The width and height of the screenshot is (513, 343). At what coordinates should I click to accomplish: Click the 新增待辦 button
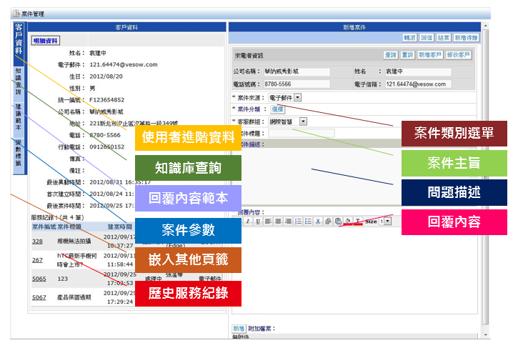(x=467, y=38)
